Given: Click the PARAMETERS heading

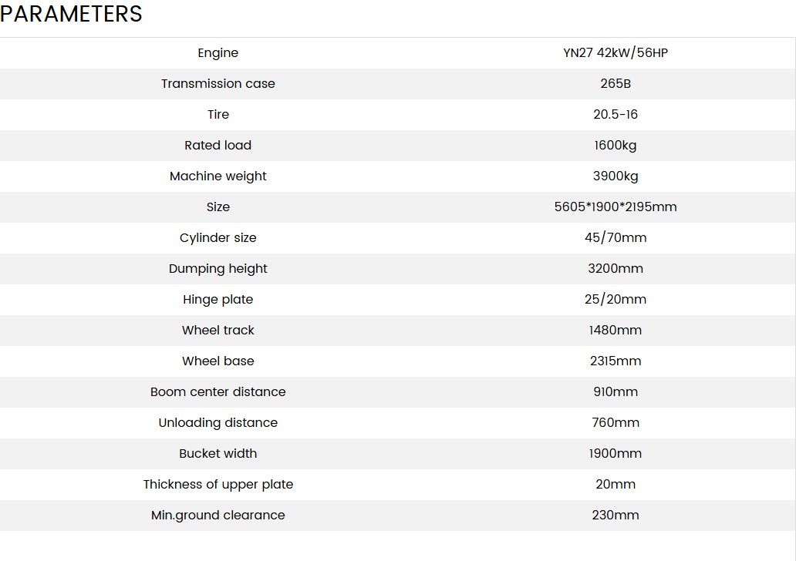Looking at the screenshot, I should click(71, 14).
